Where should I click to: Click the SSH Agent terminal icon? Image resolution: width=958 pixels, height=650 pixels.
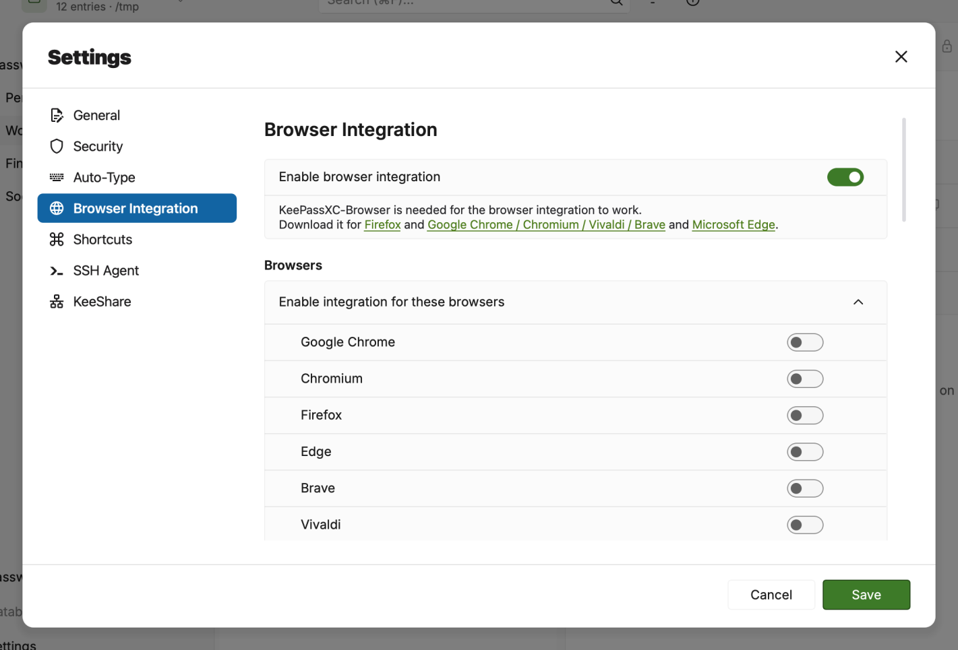[57, 271]
